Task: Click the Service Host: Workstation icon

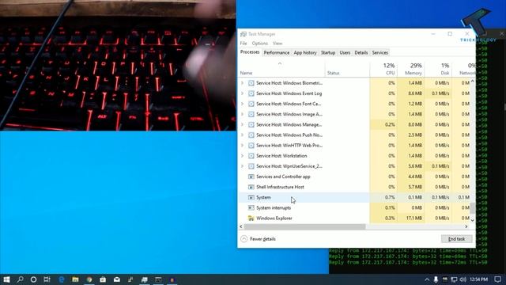Action: coord(251,156)
